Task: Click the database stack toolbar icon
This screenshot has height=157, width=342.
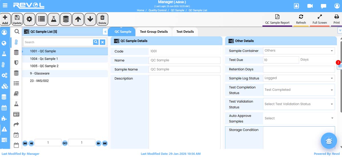Action: click(x=66, y=19)
